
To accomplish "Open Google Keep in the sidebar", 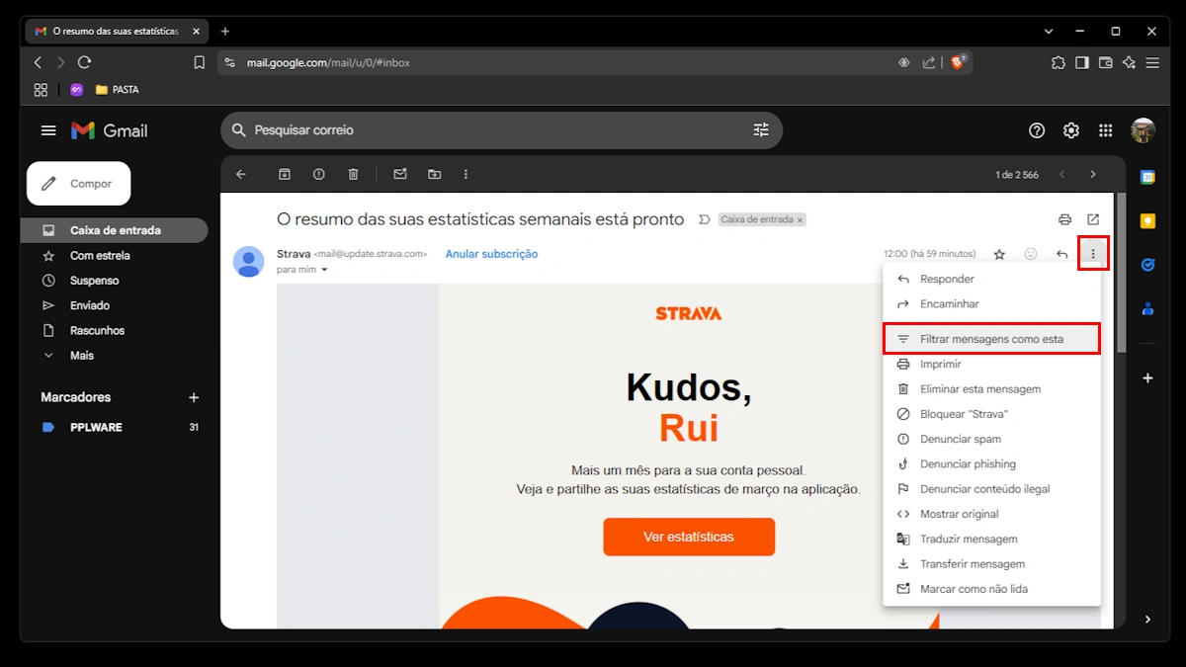I will point(1146,219).
